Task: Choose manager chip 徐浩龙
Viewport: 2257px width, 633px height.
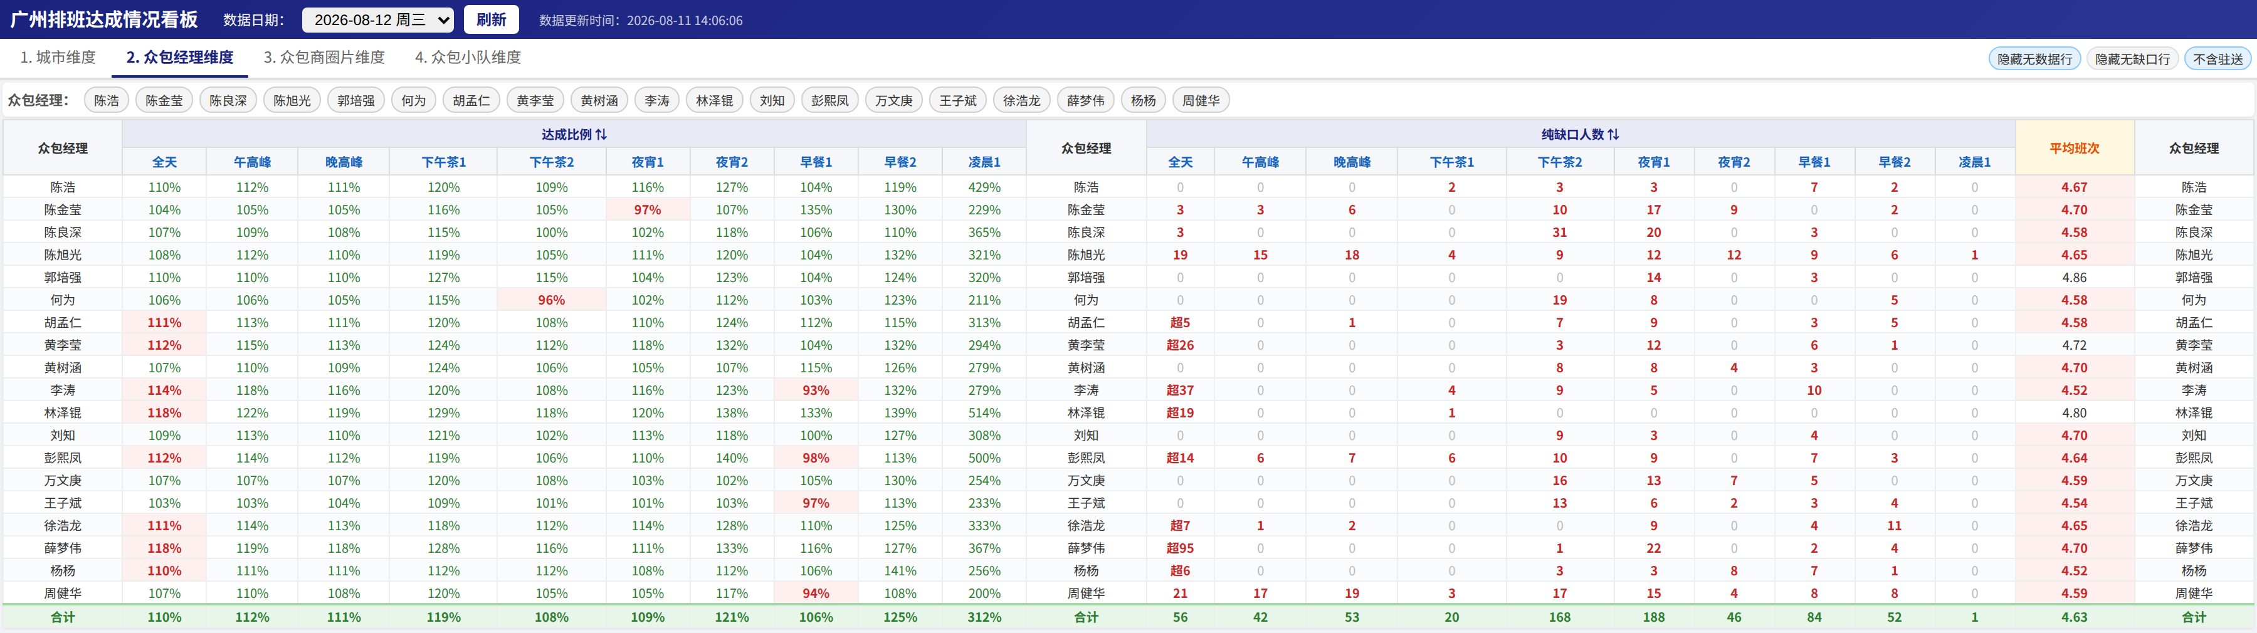Action: [1022, 101]
